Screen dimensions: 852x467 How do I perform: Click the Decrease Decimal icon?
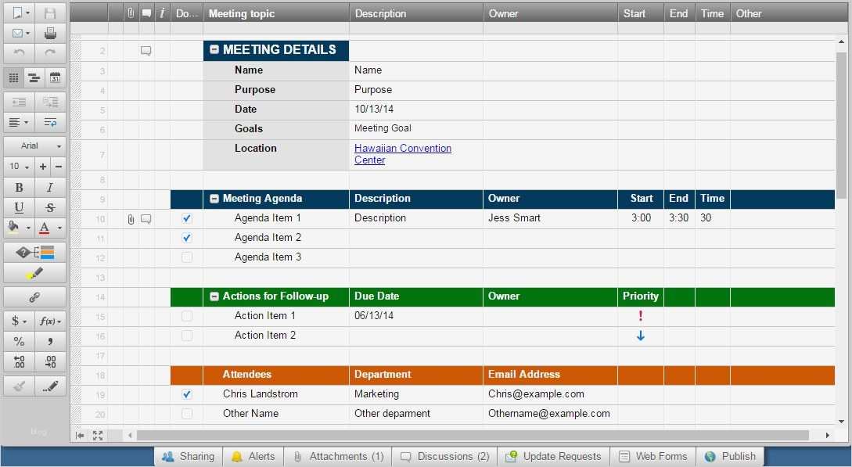point(19,361)
